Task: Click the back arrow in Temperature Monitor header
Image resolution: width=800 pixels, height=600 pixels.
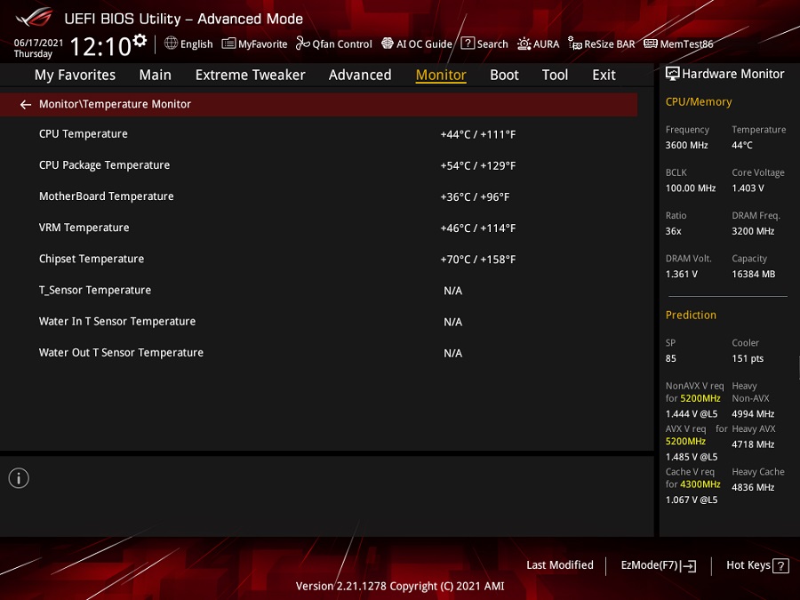Action: pos(26,105)
